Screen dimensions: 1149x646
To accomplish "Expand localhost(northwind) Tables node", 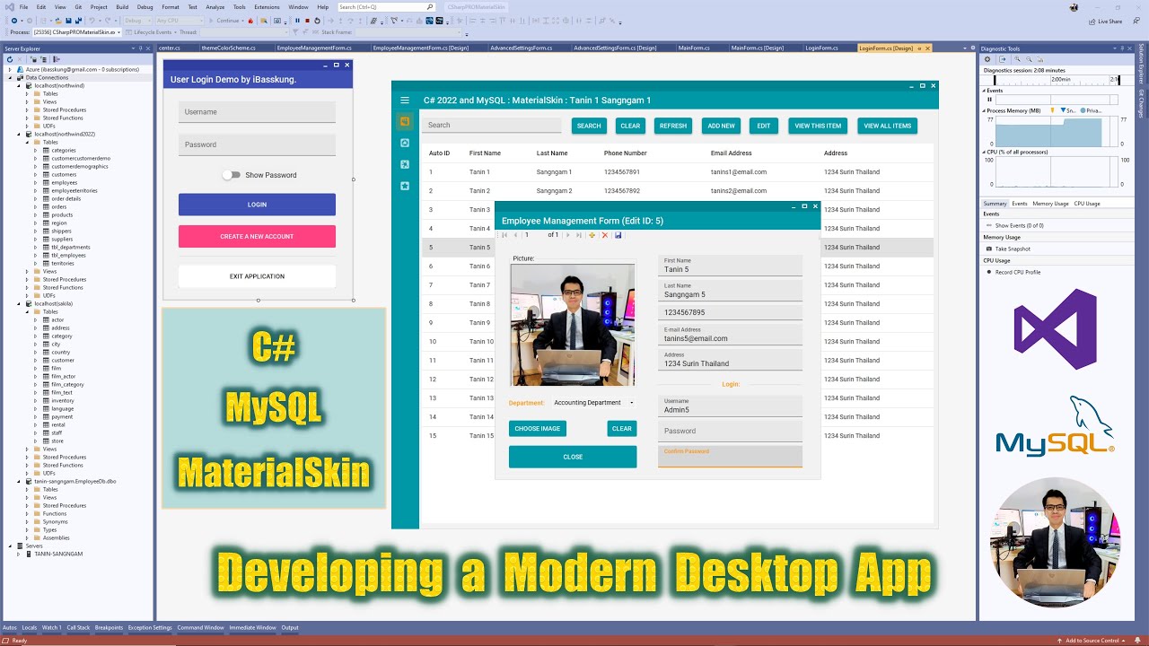I will click(27, 93).
